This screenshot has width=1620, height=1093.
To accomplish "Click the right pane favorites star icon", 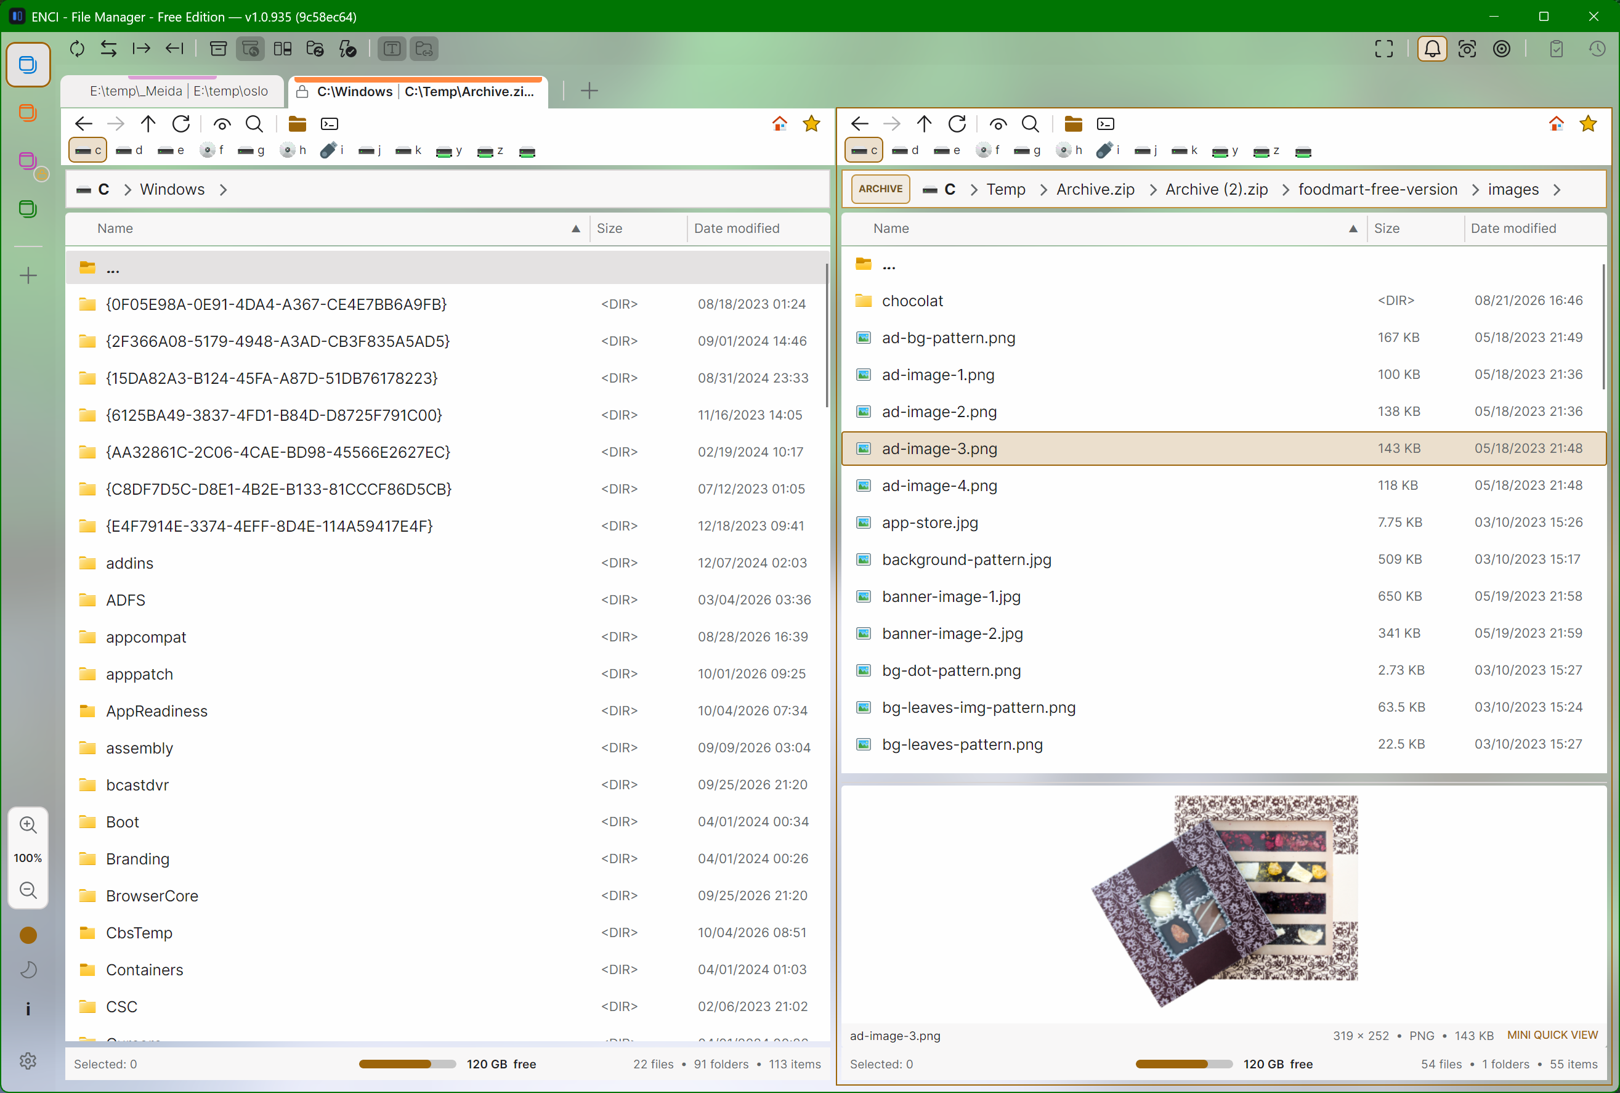I will coord(1588,124).
